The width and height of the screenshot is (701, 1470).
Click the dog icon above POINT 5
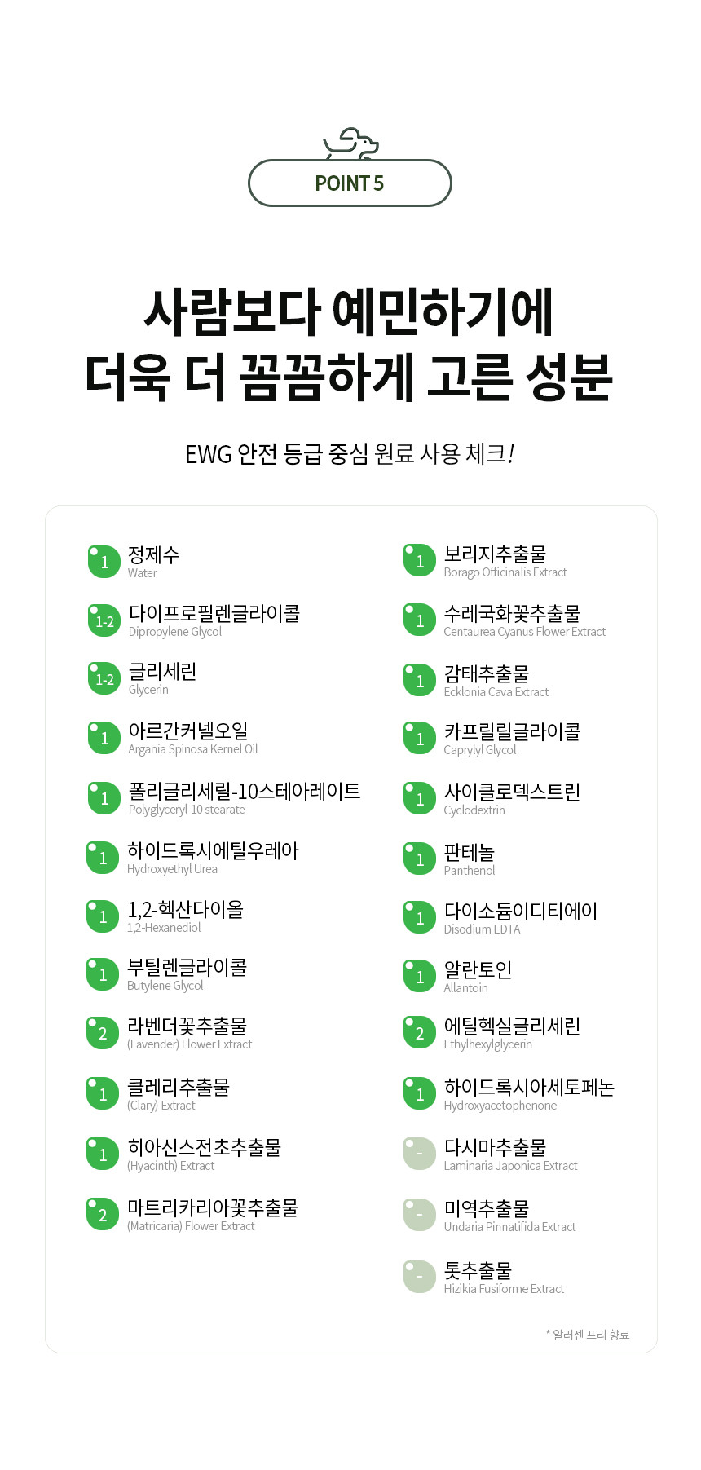(351, 144)
